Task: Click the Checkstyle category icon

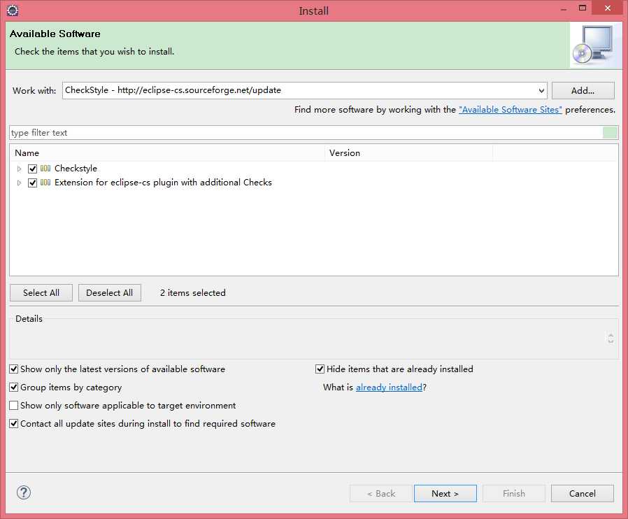Action: pyautogui.click(x=45, y=169)
